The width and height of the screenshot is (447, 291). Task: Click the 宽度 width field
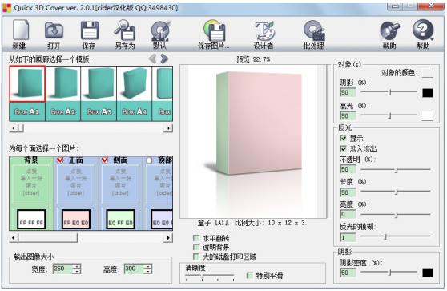click(62, 269)
